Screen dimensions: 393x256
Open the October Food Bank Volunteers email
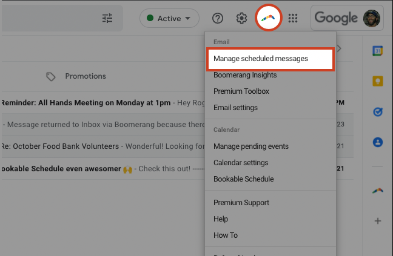coord(103,146)
